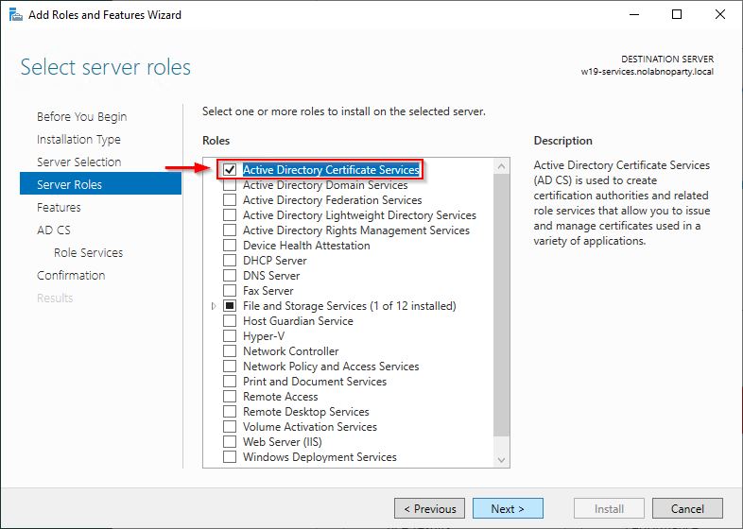Close the Add Roles and Features Wizard

(719, 15)
